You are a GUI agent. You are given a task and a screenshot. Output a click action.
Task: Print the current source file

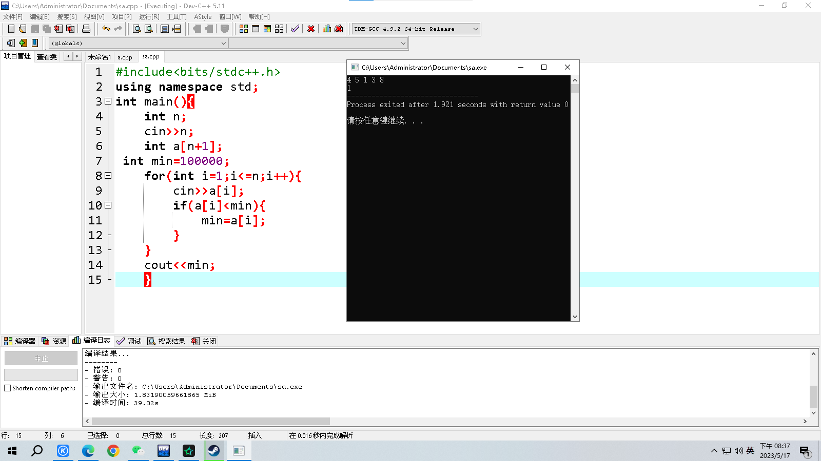click(x=86, y=29)
